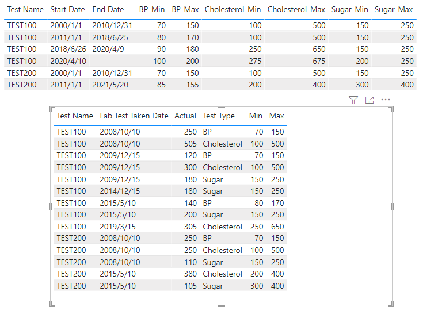Click Cholesterol_Max value 675
The image size is (423, 318).
[319, 61]
